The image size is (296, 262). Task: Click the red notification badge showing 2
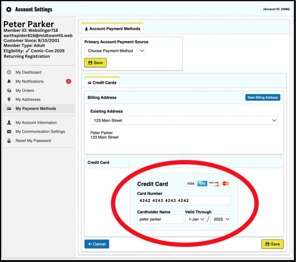pyautogui.click(x=69, y=81)
